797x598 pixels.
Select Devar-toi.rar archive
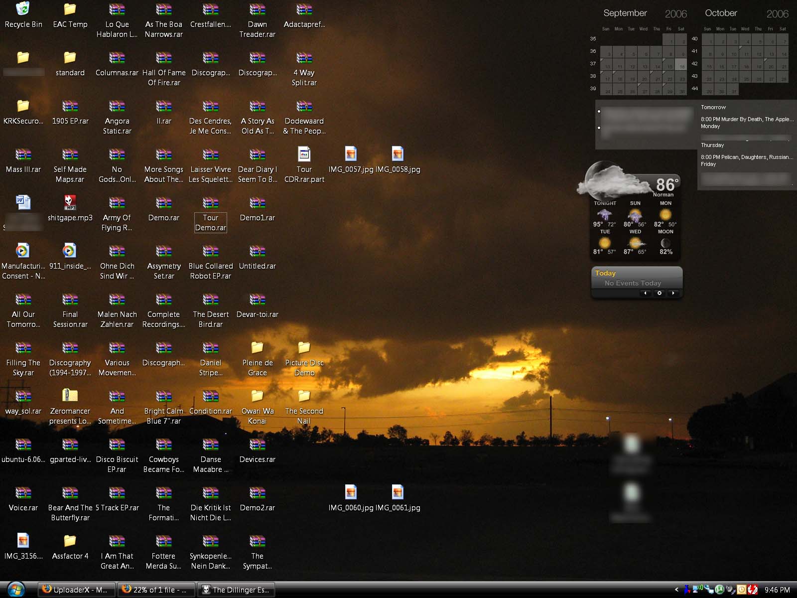257,305
